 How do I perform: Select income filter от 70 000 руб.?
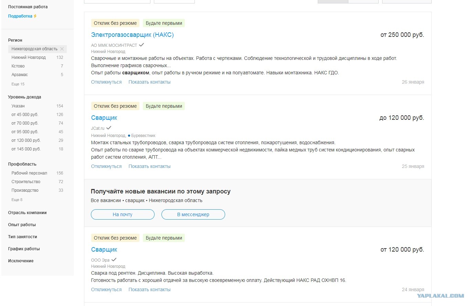point(25,123)
